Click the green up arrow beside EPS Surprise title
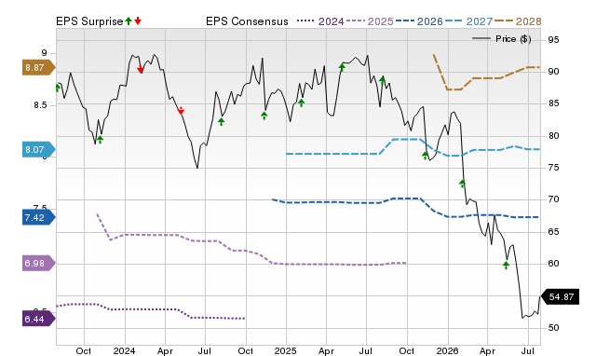Viewport: 596px width, 356px height. [x=129, y=21]
